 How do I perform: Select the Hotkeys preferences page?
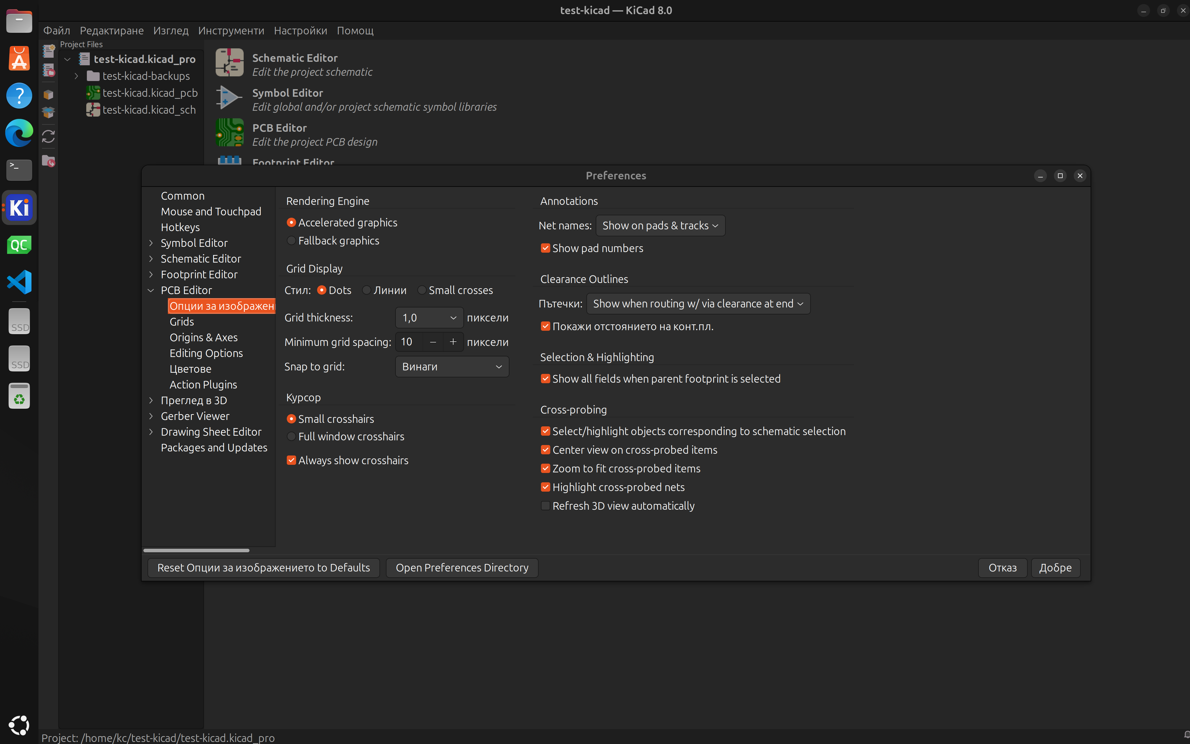(x=180, y=227)
